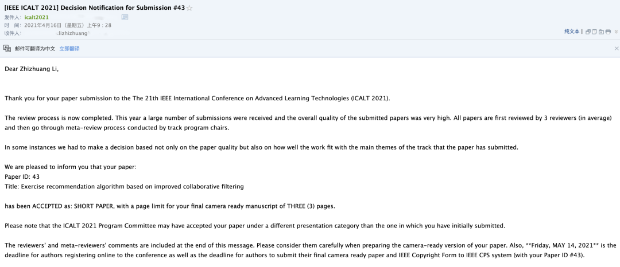Screen dimensions: 620x267
Task: Click the paper title line in the body
Action: [x=124, y=187]
